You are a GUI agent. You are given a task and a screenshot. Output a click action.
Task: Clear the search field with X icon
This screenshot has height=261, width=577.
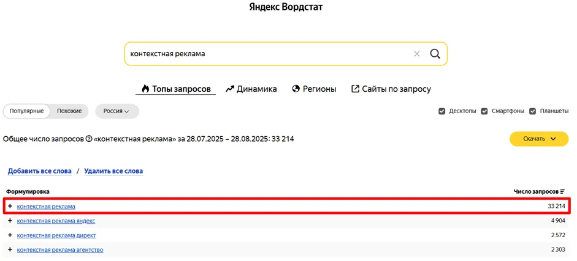coord(416,54)
